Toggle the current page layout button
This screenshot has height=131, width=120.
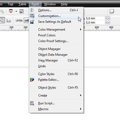[x=9, y=20]
